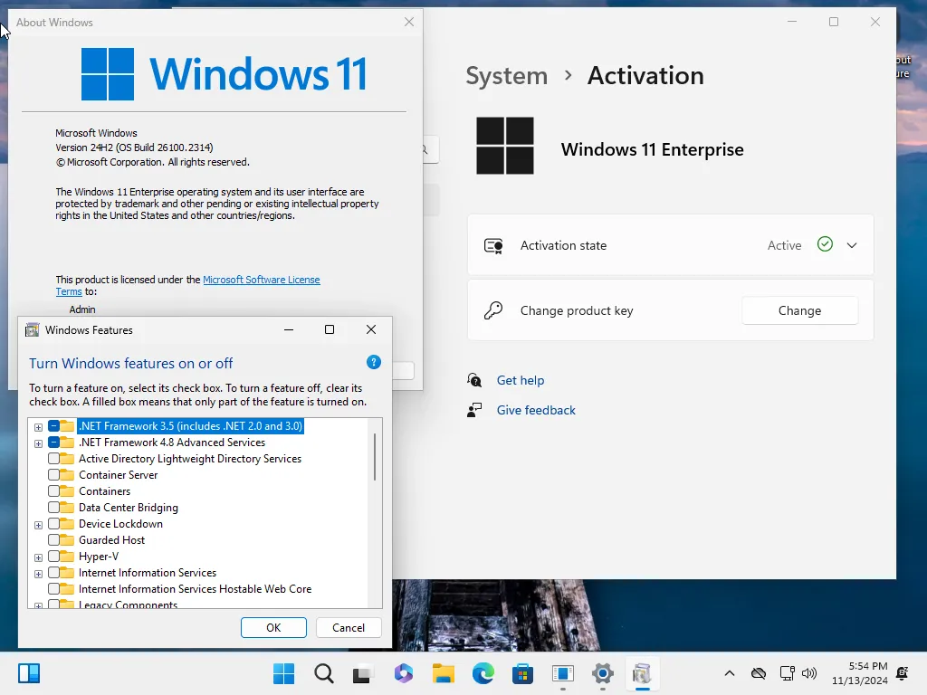Enable Hyper-V checkbox
The image size is (927, 695).
pyautogui.click(x=53, y=557)
